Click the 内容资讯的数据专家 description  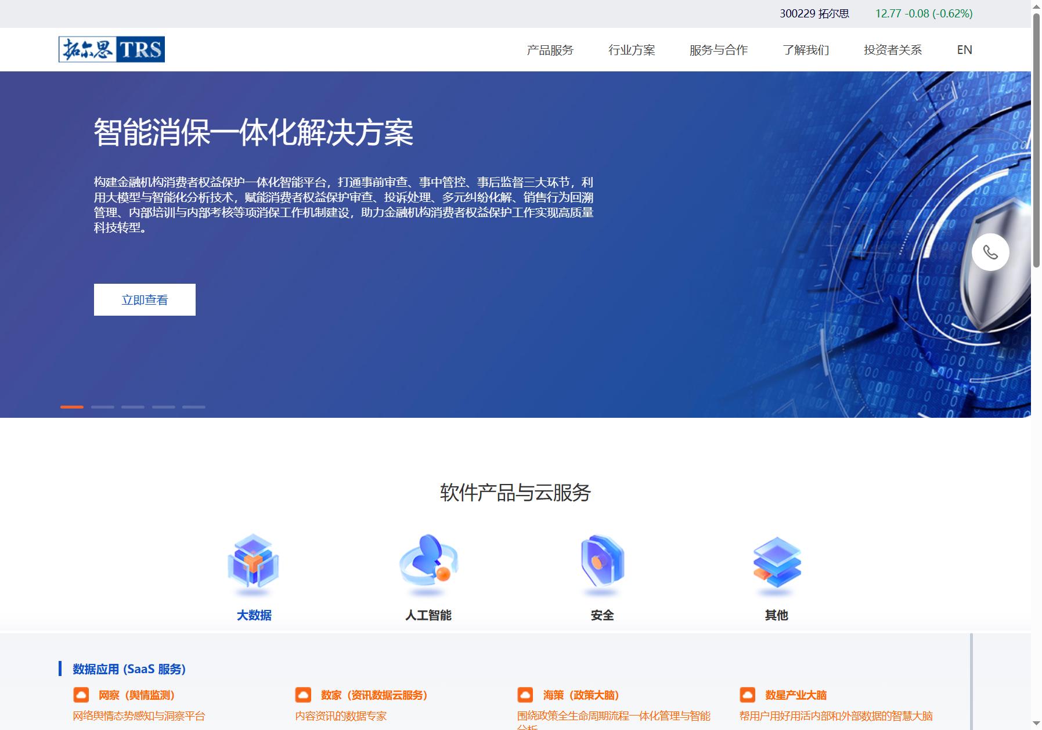pos(341,715)
